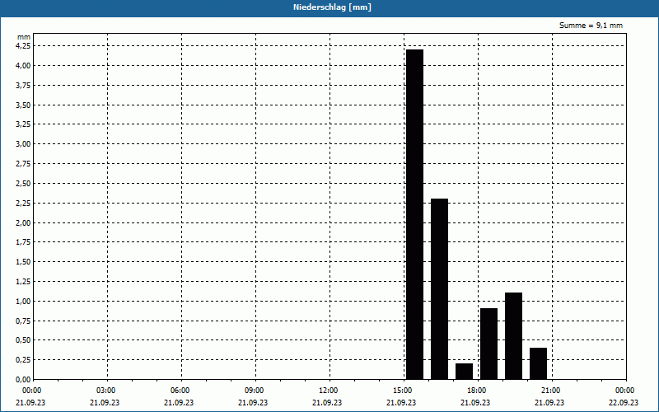Click the 1,75 y-axis label

pos(23,242)
